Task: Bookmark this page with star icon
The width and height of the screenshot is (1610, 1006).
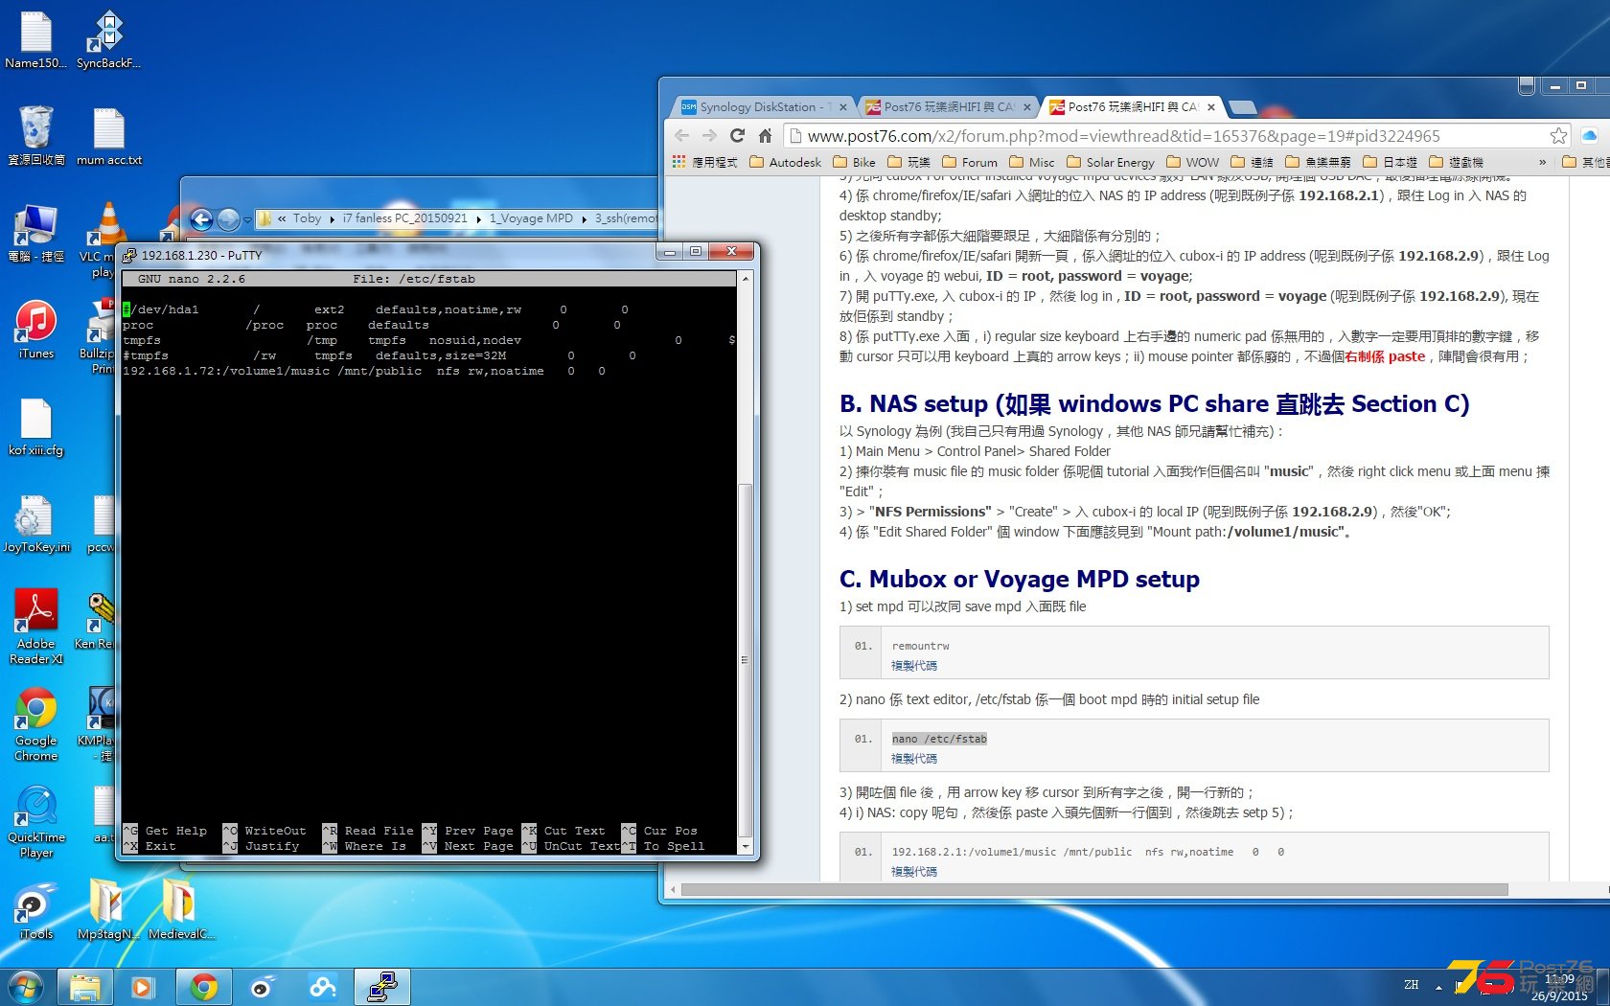Action: click(1559, 136)
